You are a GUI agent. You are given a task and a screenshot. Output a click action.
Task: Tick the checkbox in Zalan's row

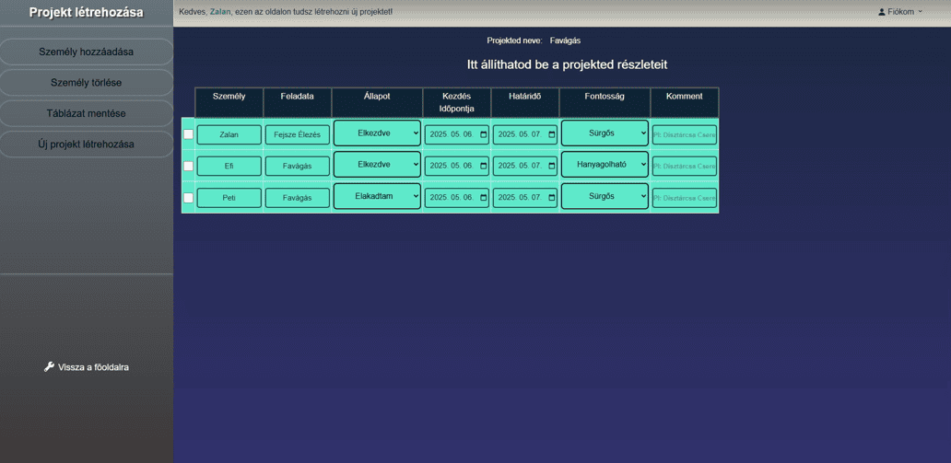tap(188, 134)
